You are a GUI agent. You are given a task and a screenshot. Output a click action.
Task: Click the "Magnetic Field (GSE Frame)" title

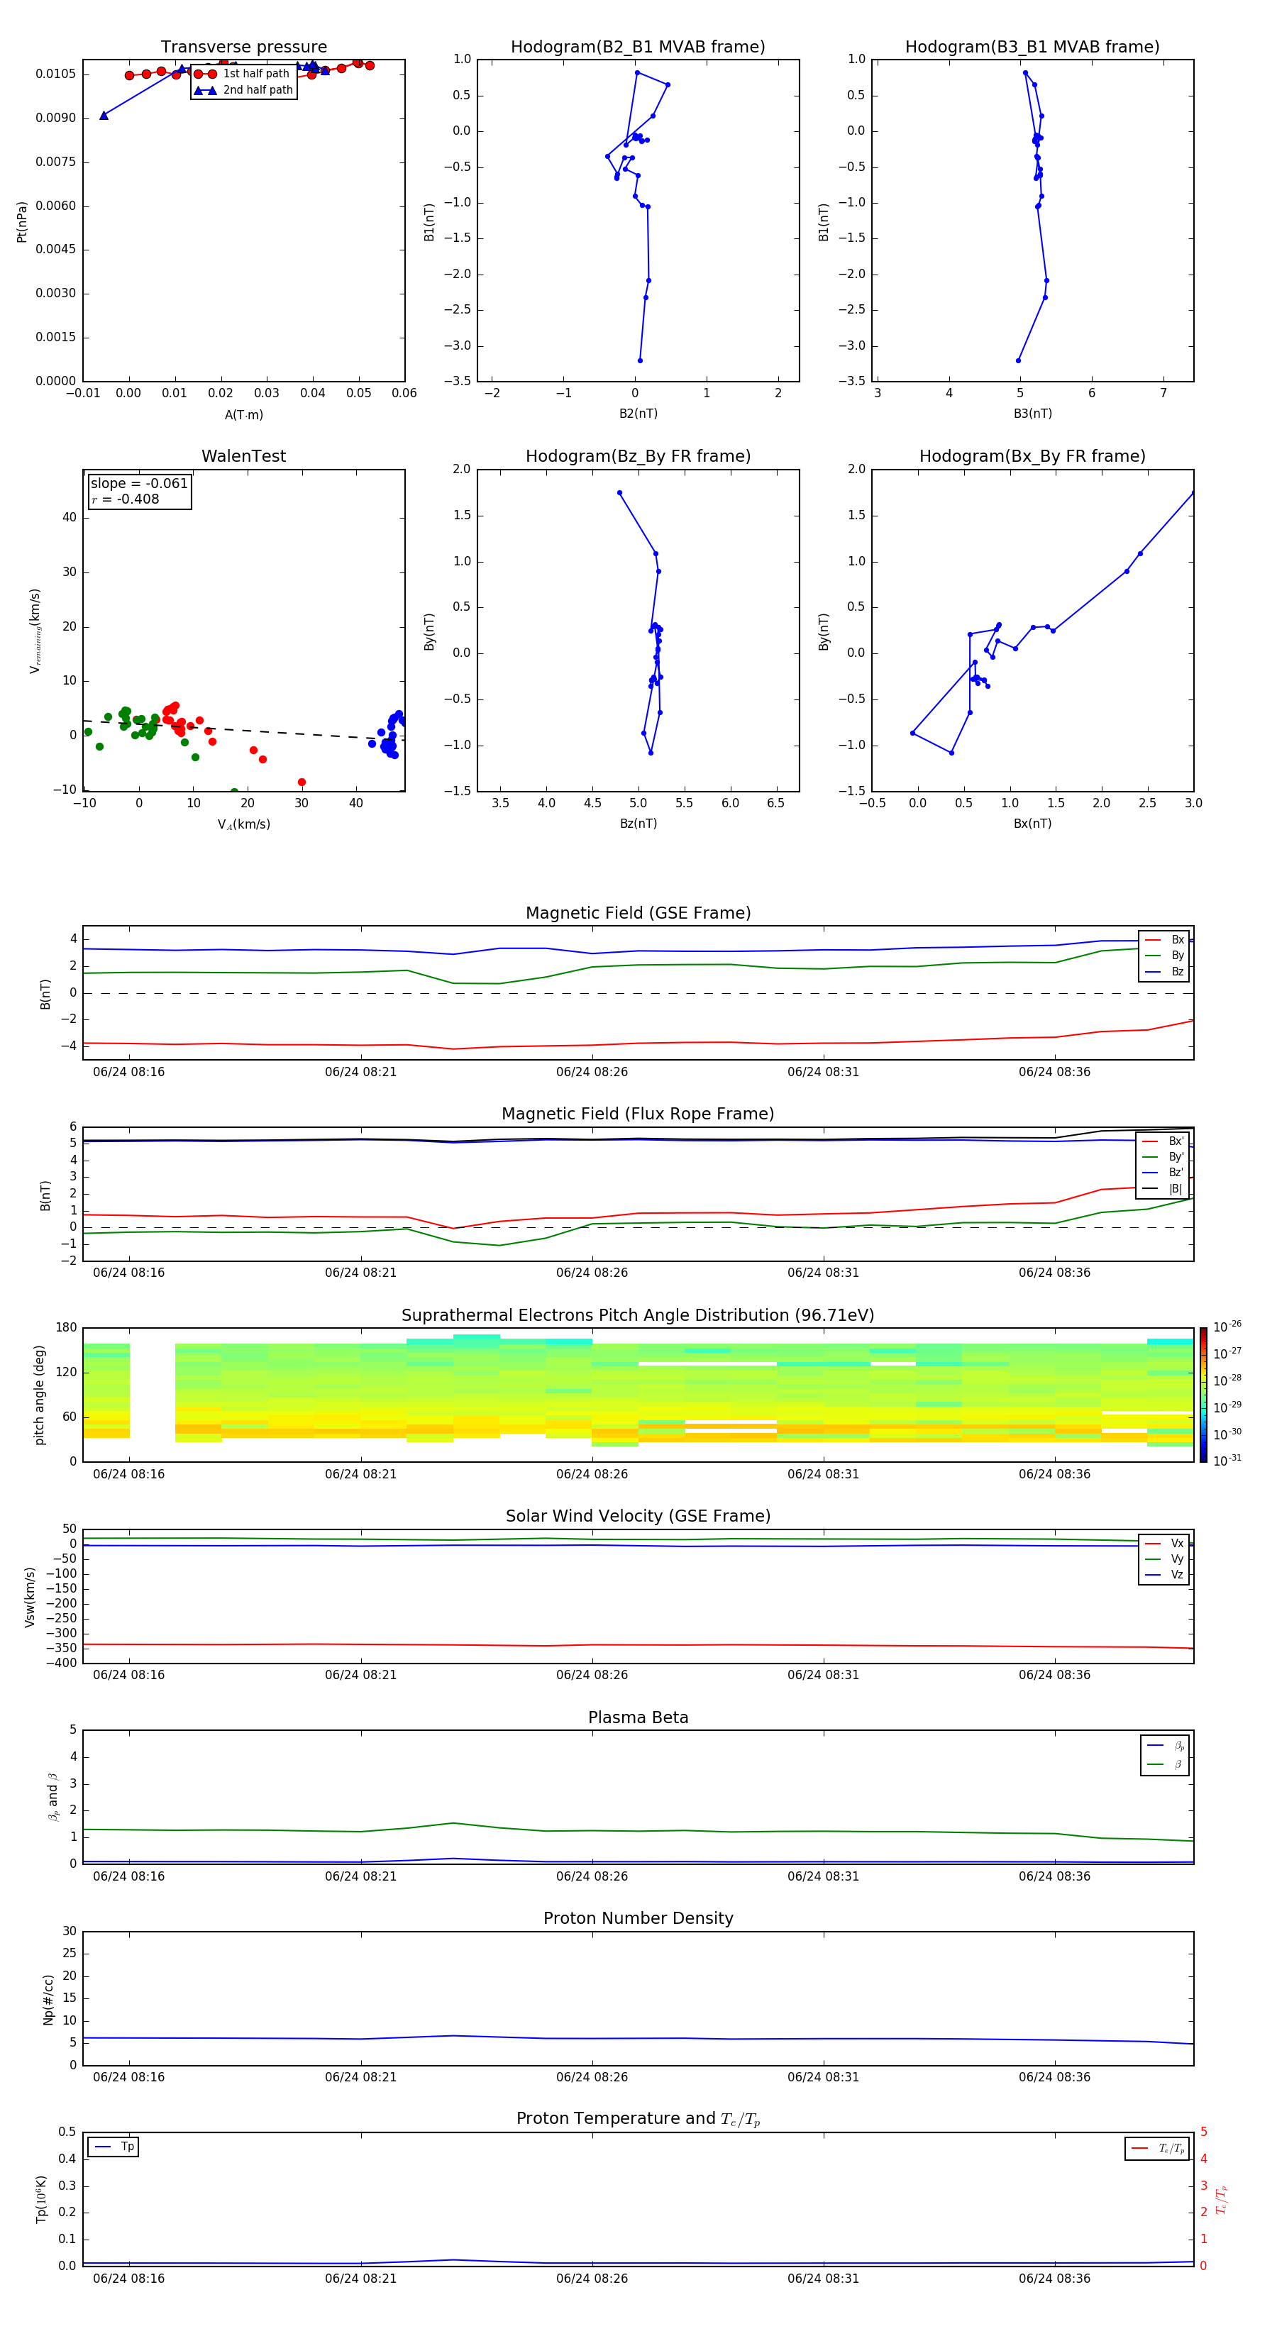638,913
